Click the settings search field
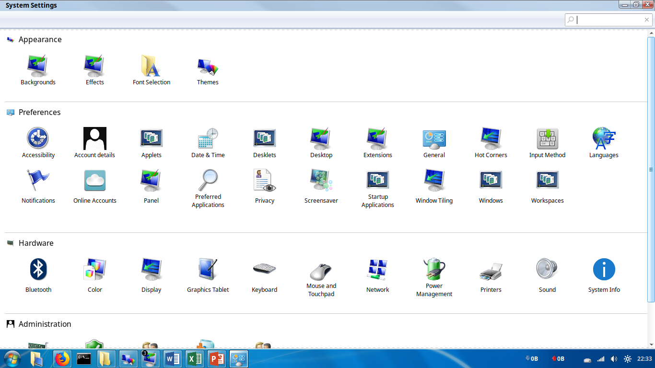 [608, 20]
